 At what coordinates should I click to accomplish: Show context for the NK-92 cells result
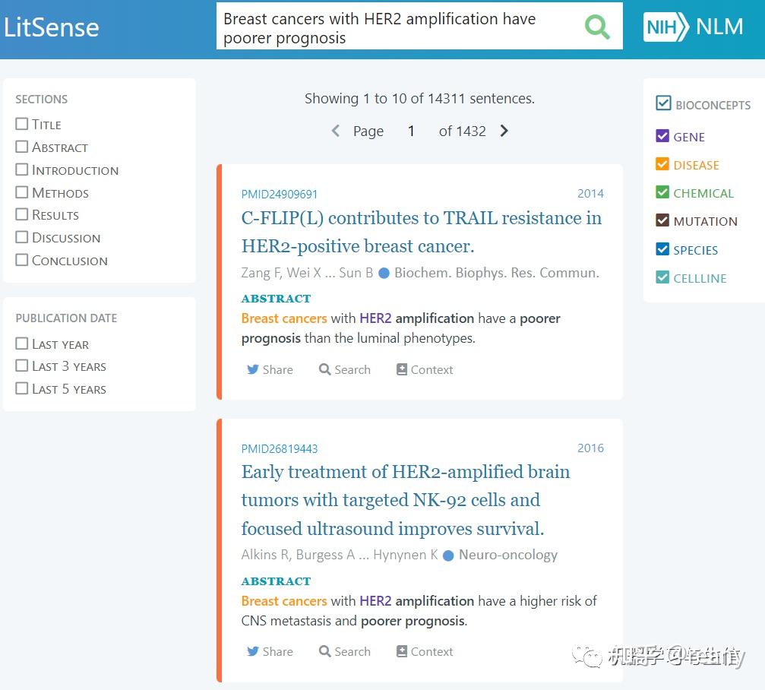tap(424, 651)
